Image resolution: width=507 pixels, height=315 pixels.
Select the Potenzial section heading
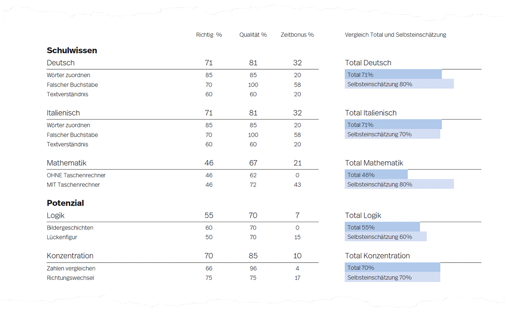65,203
